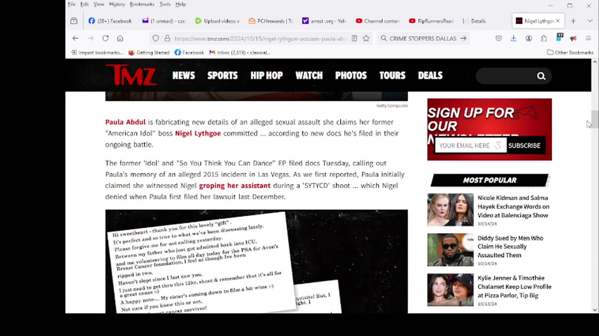Screen dimensions: 599x336
Task: Open Pocket save icon
Action: click(x=499, y=38)
